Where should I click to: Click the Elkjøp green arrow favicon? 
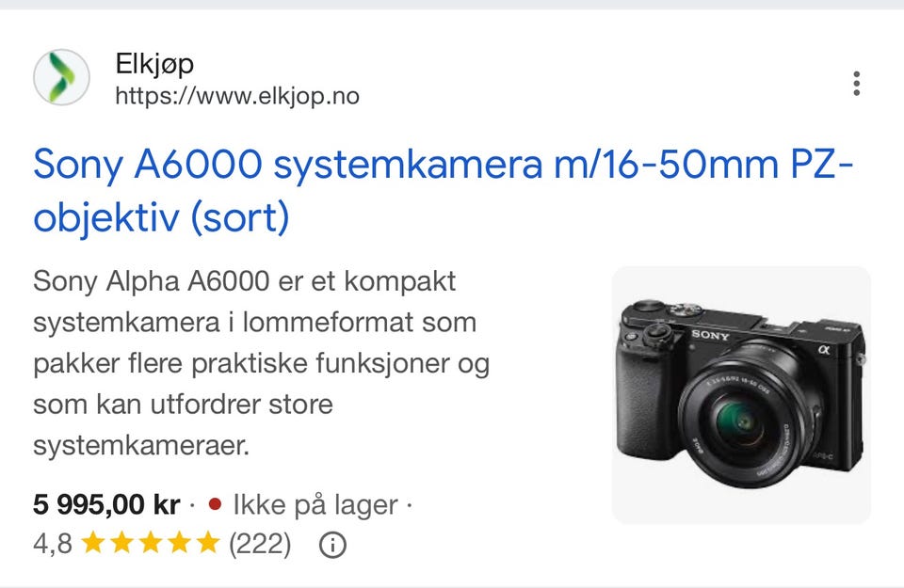point(62,77)
